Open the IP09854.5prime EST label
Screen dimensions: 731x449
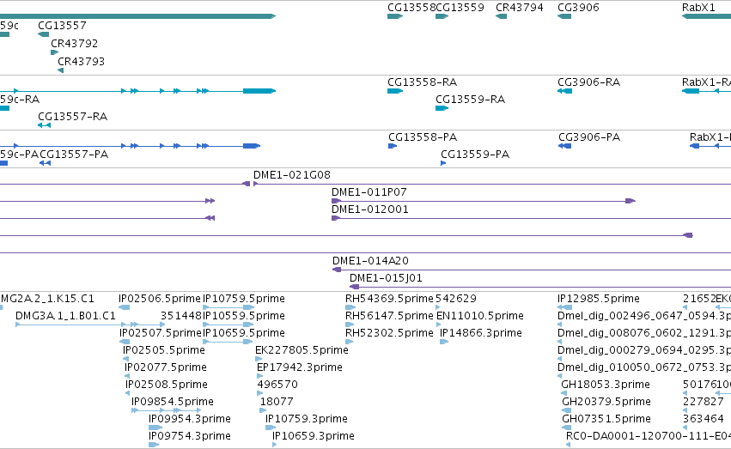pos(173,402)
